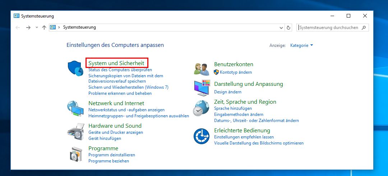The width and height of the screenshot is (388, 176).
Task: Click the back navigation arrow
Action: point(18,28)
